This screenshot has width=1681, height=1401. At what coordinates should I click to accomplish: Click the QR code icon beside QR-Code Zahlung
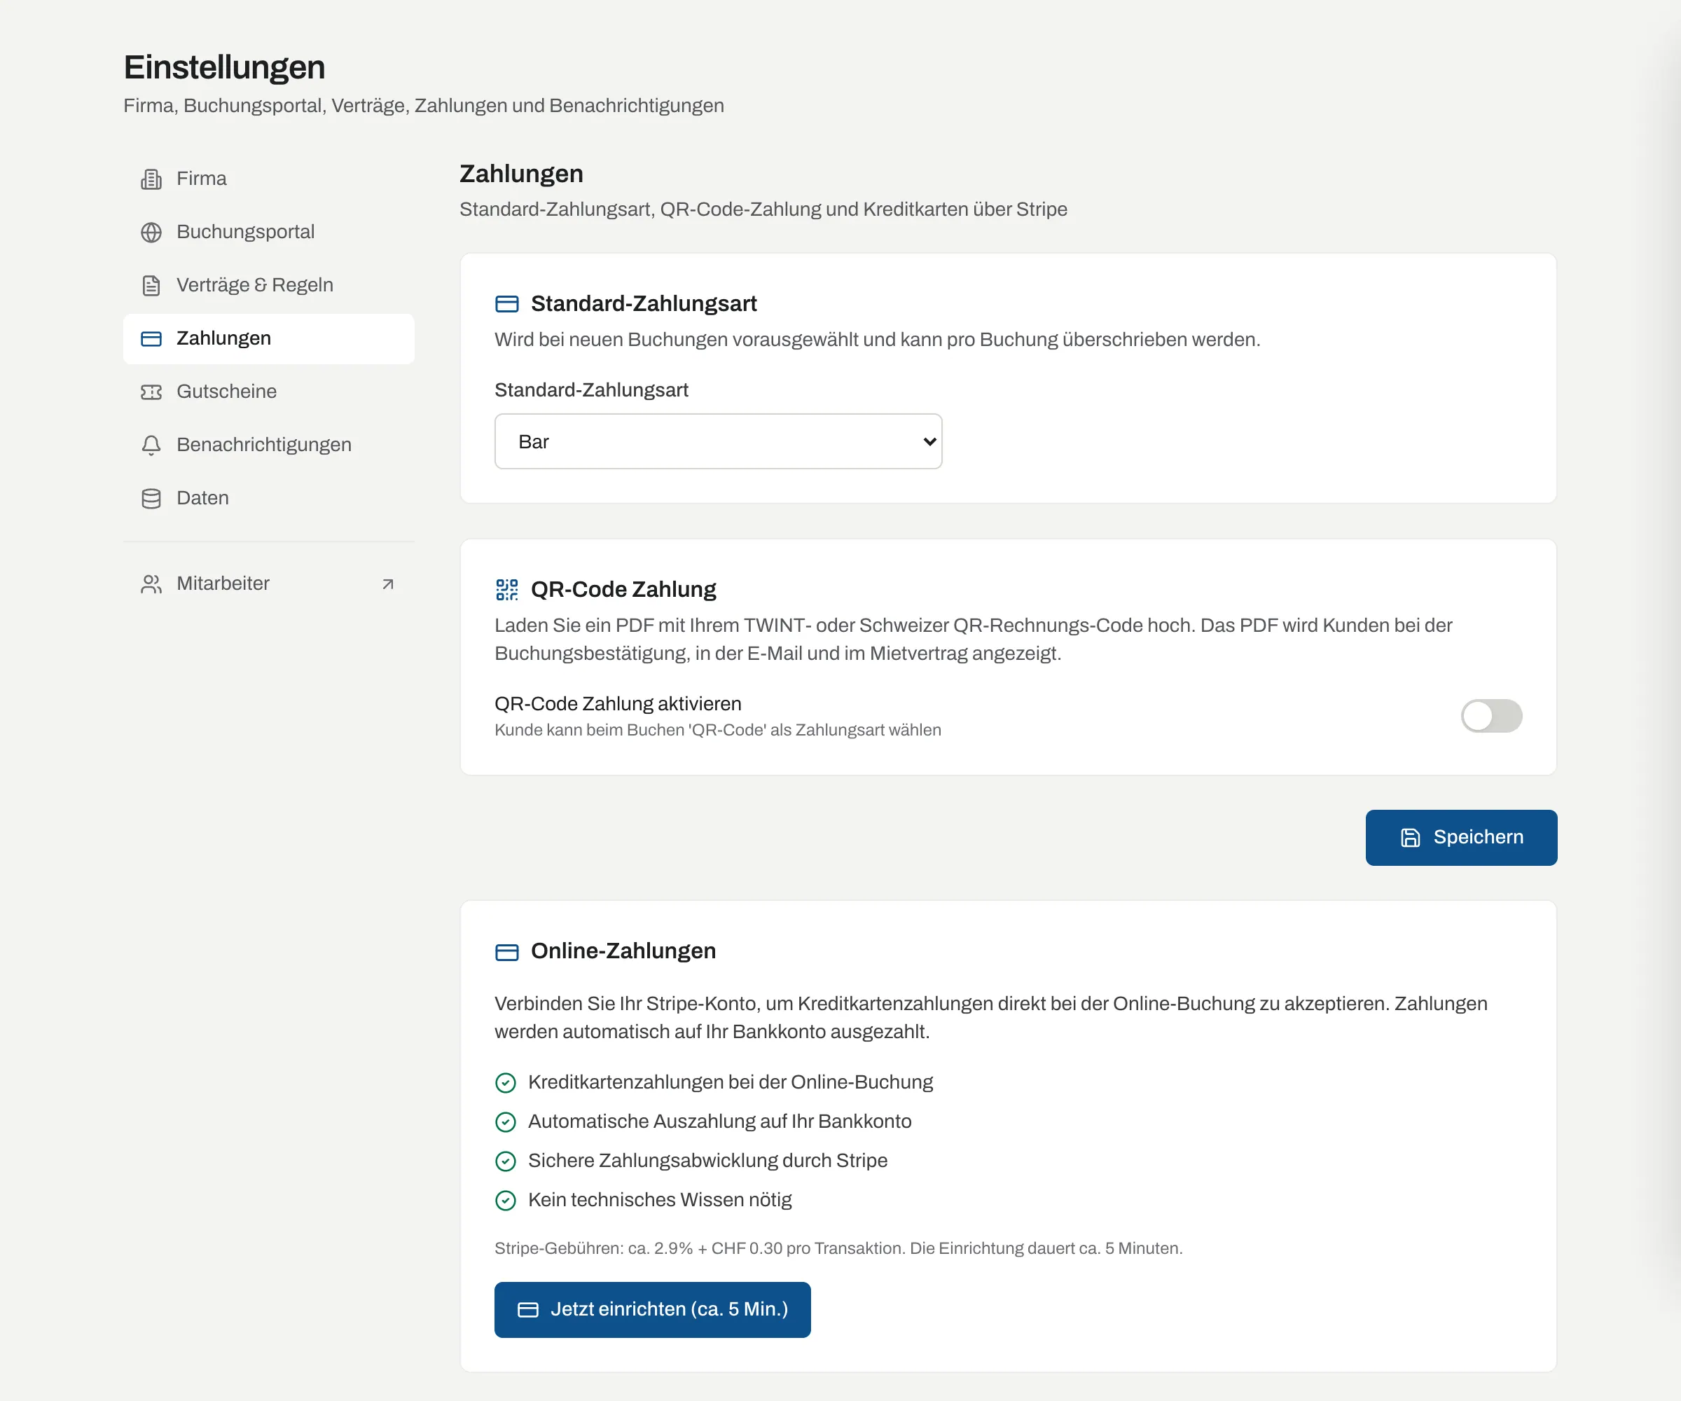coord(506,590)
